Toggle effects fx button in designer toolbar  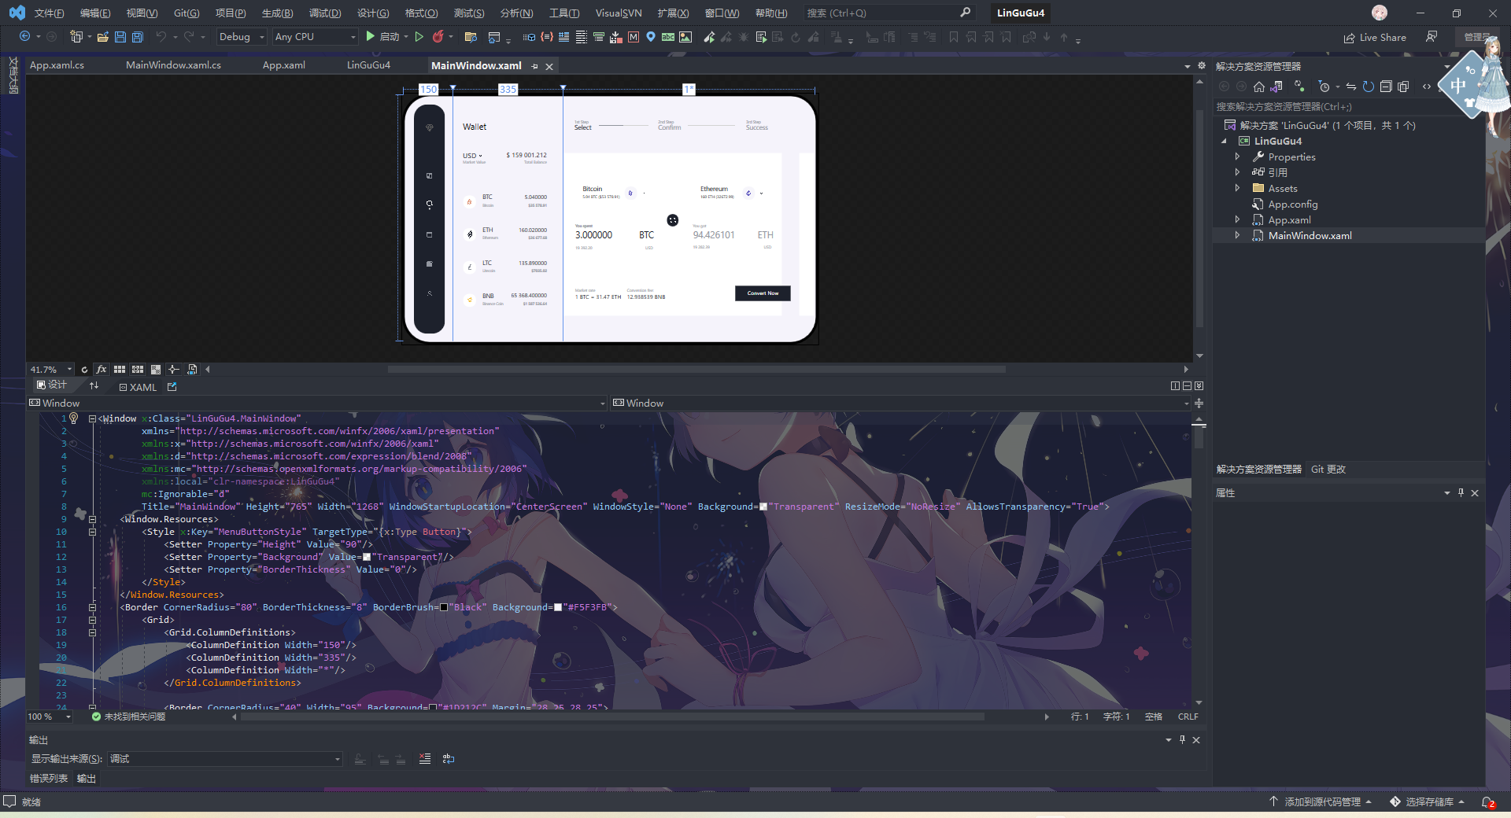[102, 370]
